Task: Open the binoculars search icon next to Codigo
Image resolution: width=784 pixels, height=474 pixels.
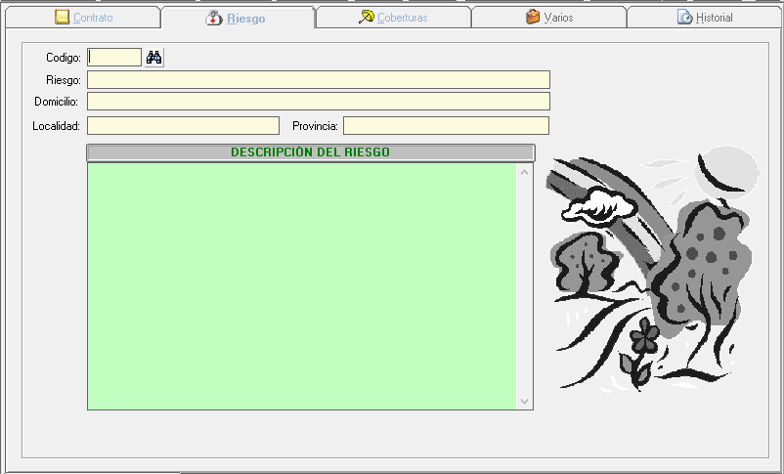Action: [x=154, y=58]
